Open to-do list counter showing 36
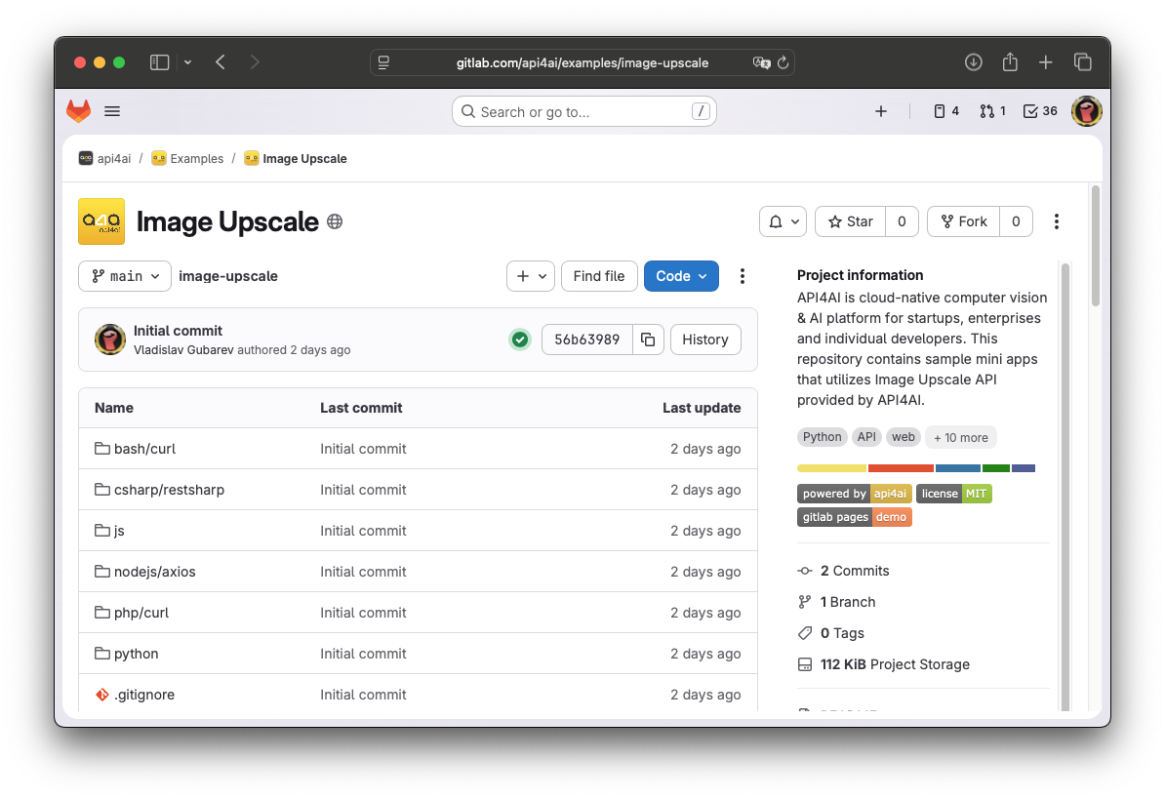1165x799 pixels. coord(1040,111)
